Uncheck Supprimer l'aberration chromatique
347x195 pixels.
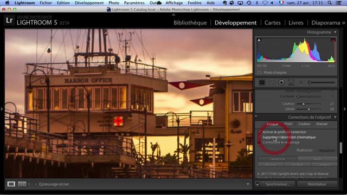click(259, 137)
